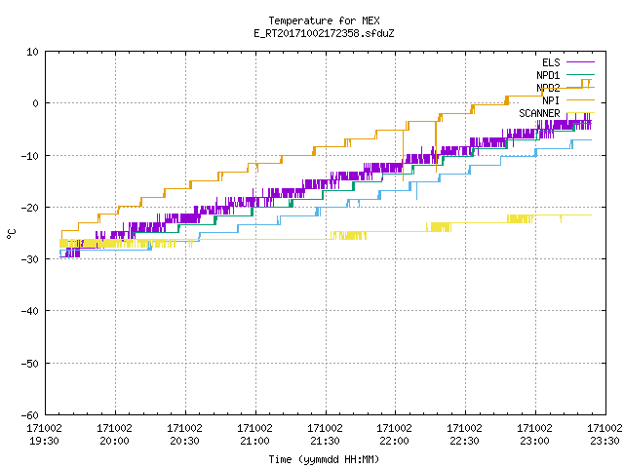The height and width of the screenshot is (468, 624).
Task: Click the x-axis tick label 19:30
Action: pyautogui.click(x=44, y=441)
